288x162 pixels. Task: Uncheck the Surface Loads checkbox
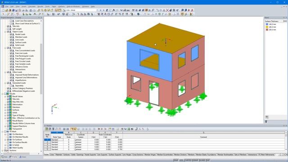[x=11, y=42]
